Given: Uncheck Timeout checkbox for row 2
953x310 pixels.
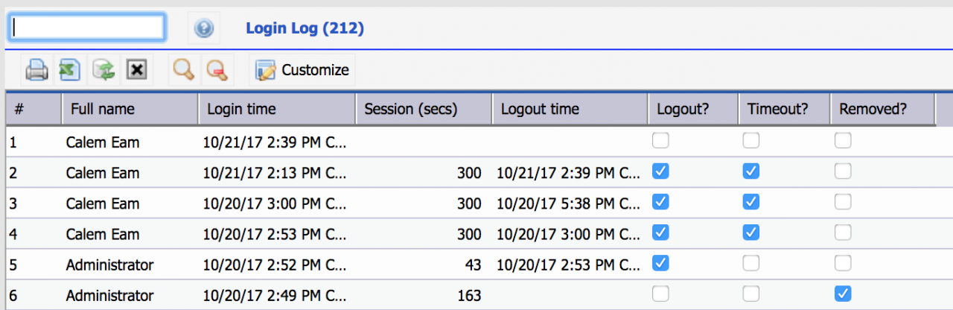Looking at the screenshot, I should tap(751, 171).
